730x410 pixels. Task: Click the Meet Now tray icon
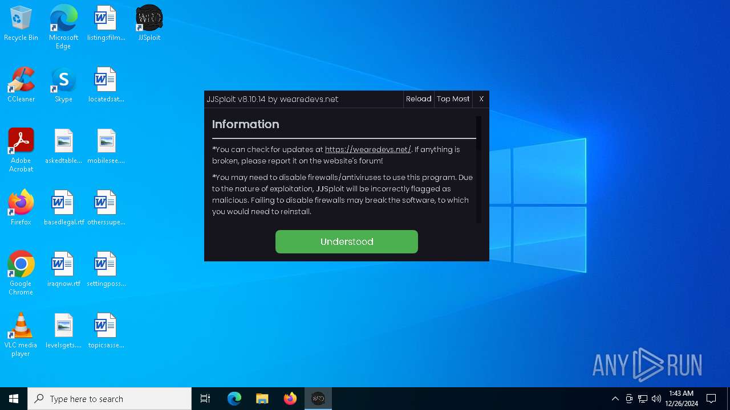coord(629,399)
